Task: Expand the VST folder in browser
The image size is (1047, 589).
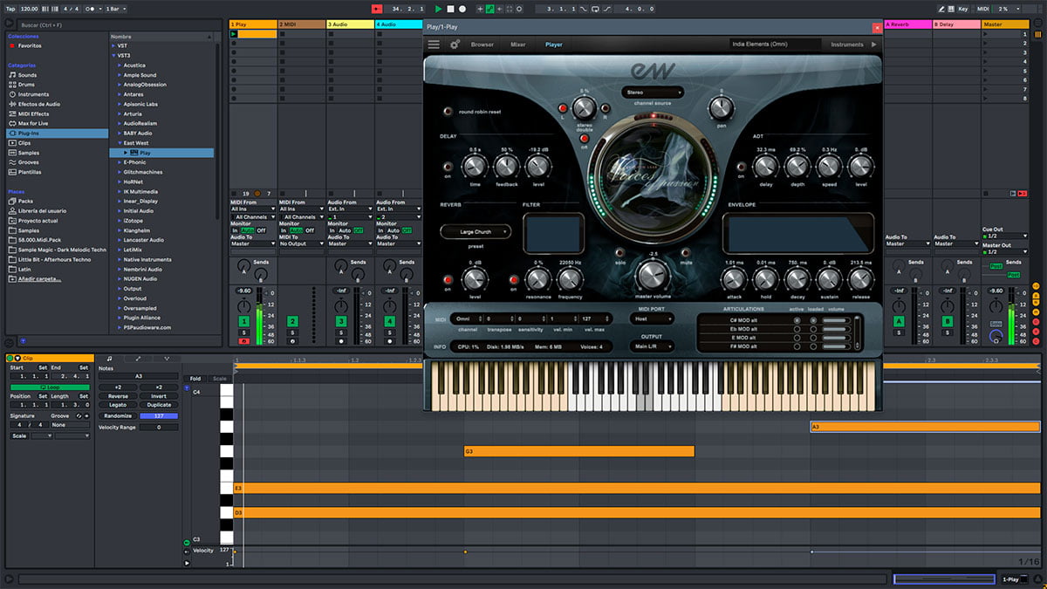Action: (x=114, y=45)
